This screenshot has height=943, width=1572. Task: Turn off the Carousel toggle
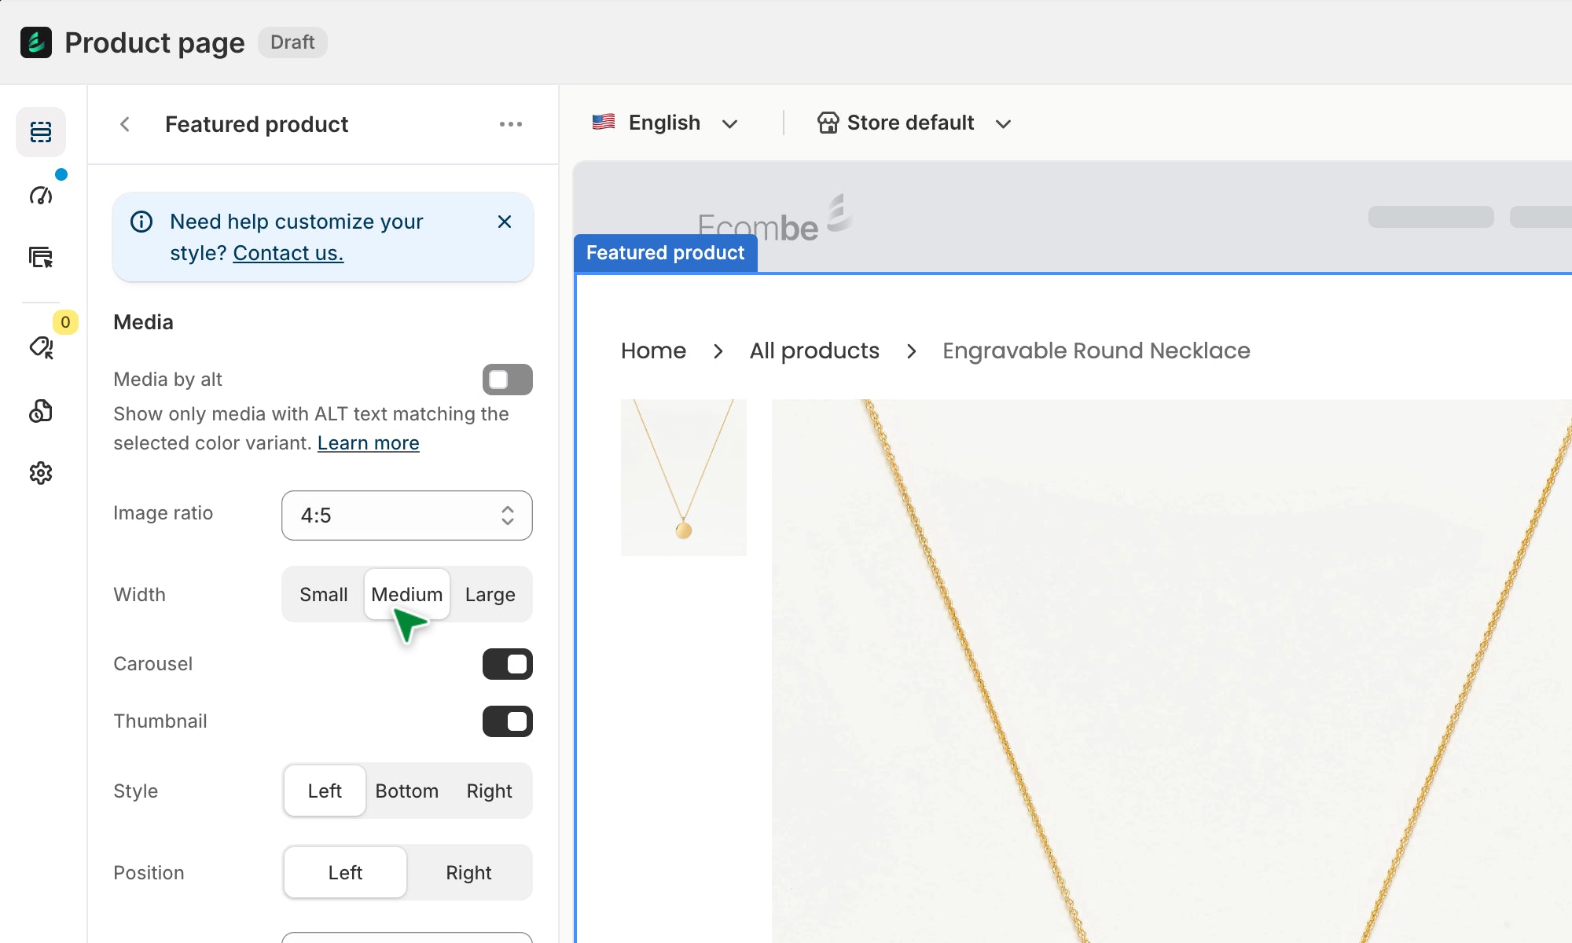pos(507,664)
